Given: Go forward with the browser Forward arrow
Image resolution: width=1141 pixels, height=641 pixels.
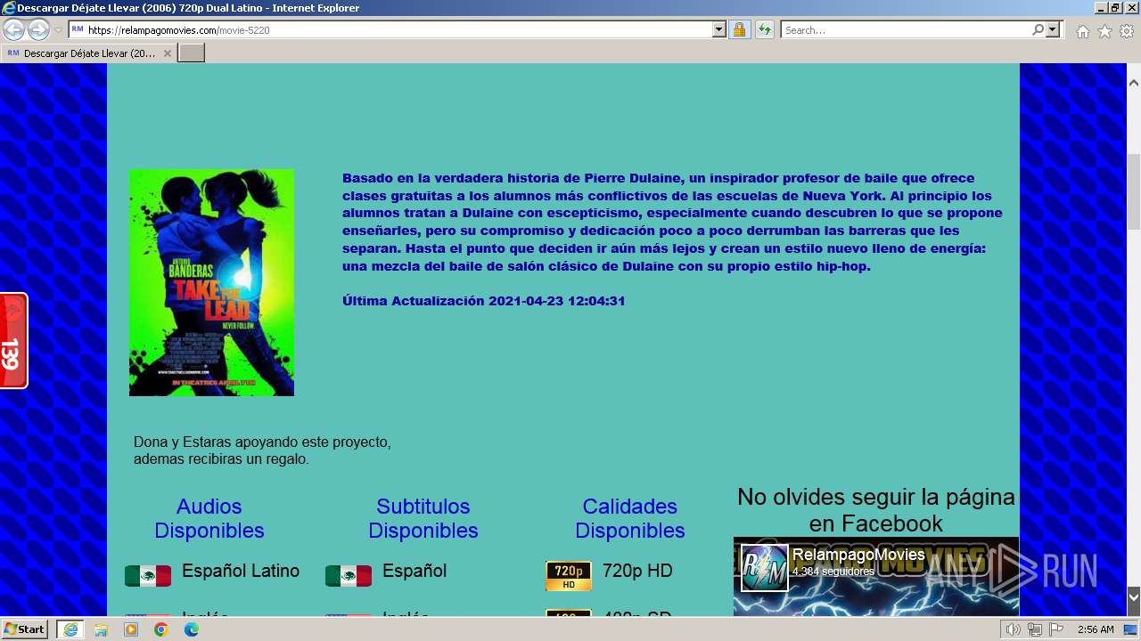Looking at the screenshot, I should 38,30.
